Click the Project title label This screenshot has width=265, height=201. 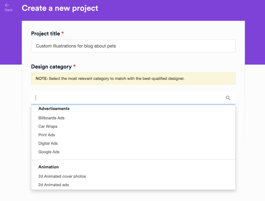point(46,33)
